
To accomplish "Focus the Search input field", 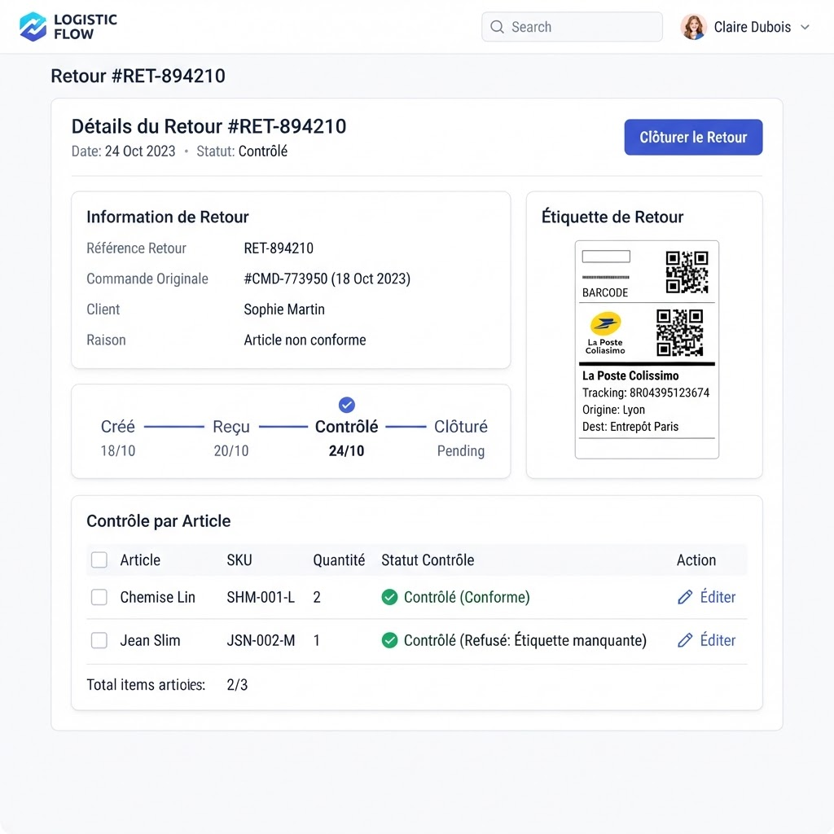I will pyautogui.click(x=572, y=27).
